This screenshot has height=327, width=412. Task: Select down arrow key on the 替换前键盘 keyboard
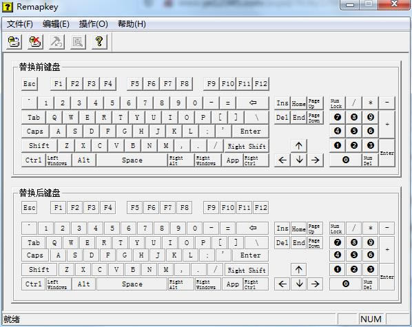tap(299, 160)
